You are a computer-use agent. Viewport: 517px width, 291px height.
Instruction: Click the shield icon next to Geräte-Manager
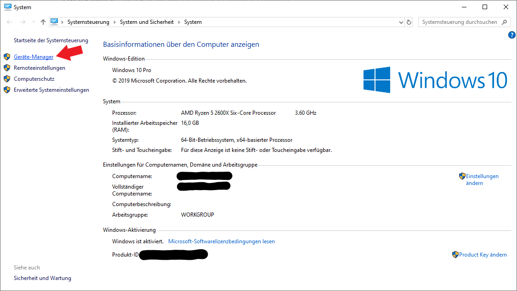click(x=7, y=56)
